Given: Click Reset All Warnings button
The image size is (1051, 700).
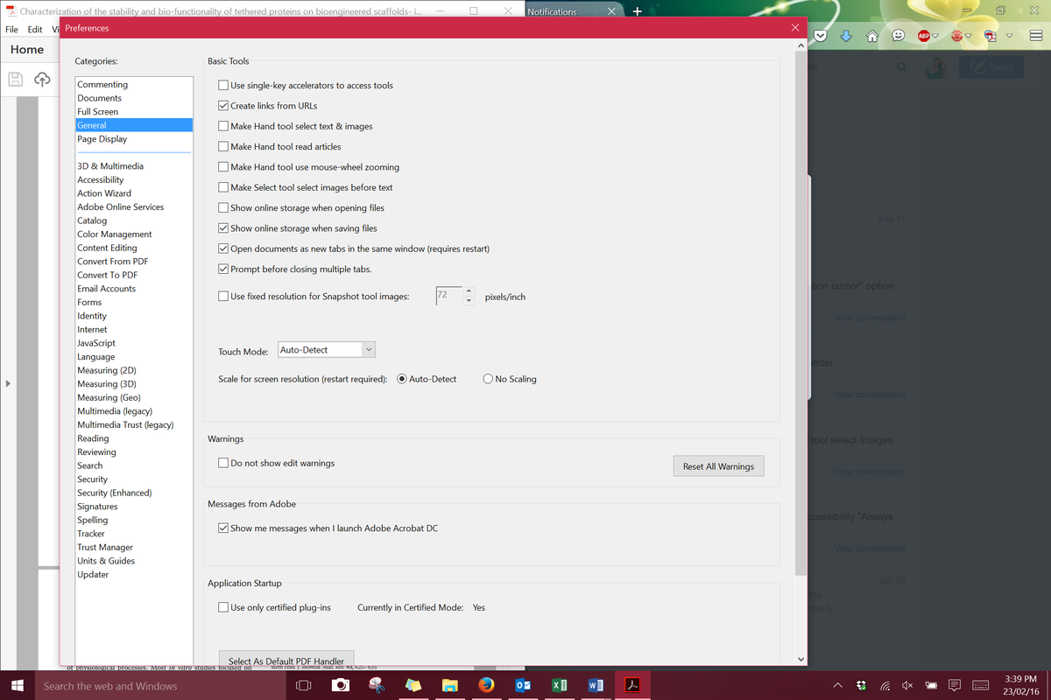Looking at the screenshot, I should pos(718,466).
